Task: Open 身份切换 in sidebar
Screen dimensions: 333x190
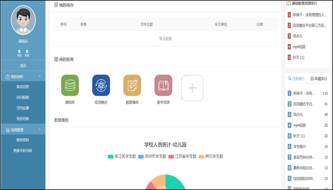Action: tap(23, 118)
